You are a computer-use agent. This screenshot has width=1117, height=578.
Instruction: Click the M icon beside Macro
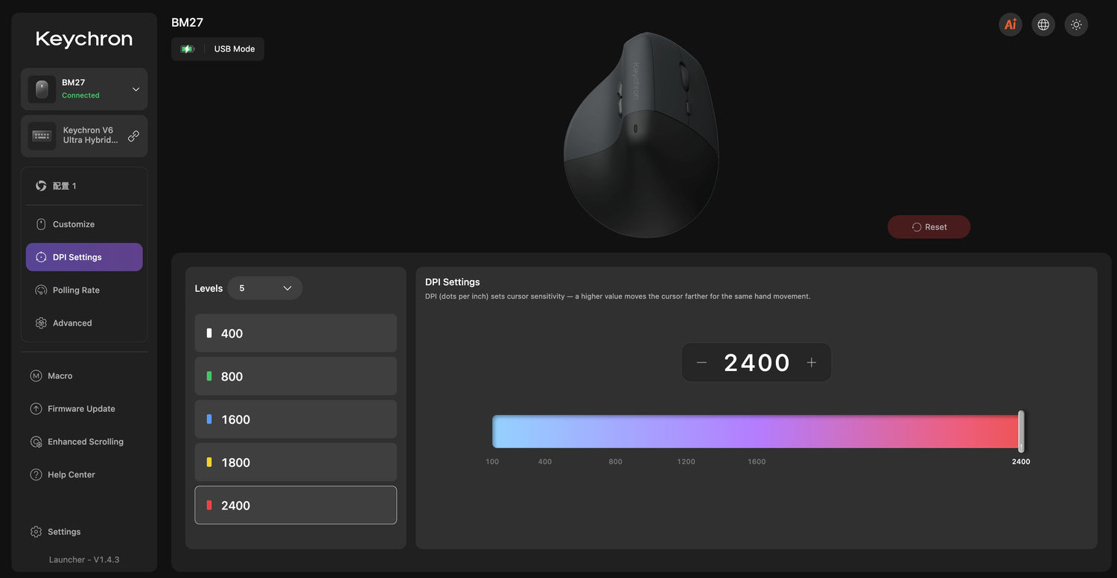36,376
